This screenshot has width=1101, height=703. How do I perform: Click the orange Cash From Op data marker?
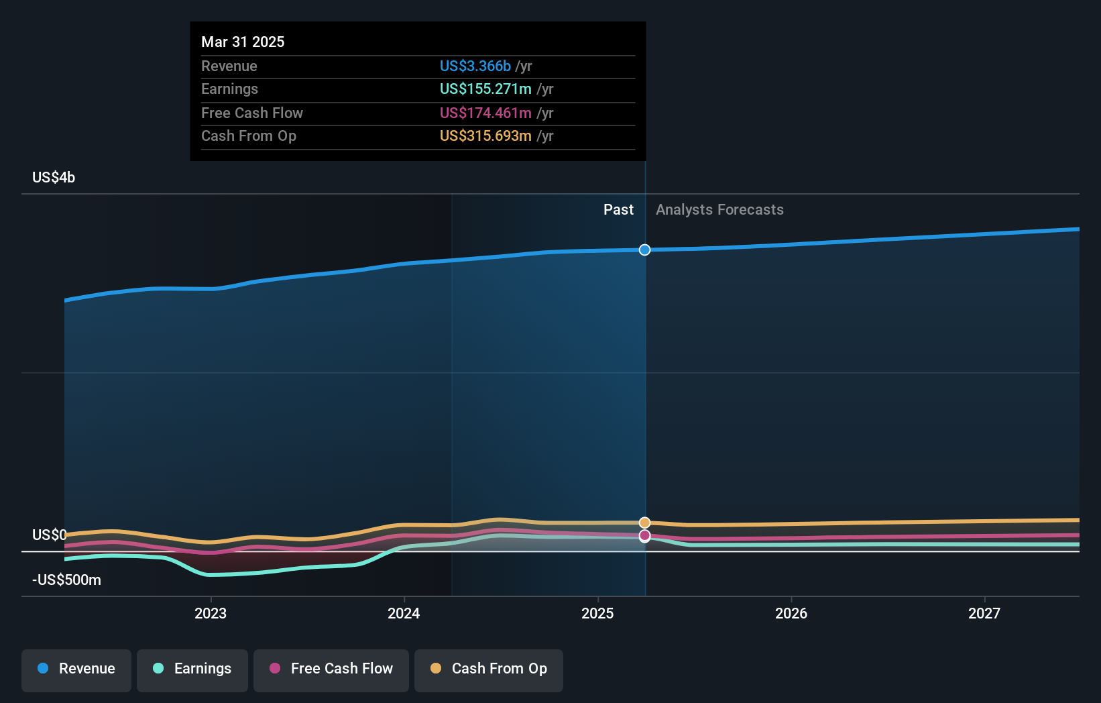point(644,523)
